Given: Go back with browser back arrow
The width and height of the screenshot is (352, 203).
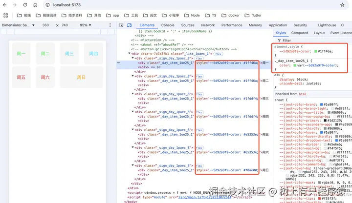Looking at the screenshot, I should tap(5, 5).
